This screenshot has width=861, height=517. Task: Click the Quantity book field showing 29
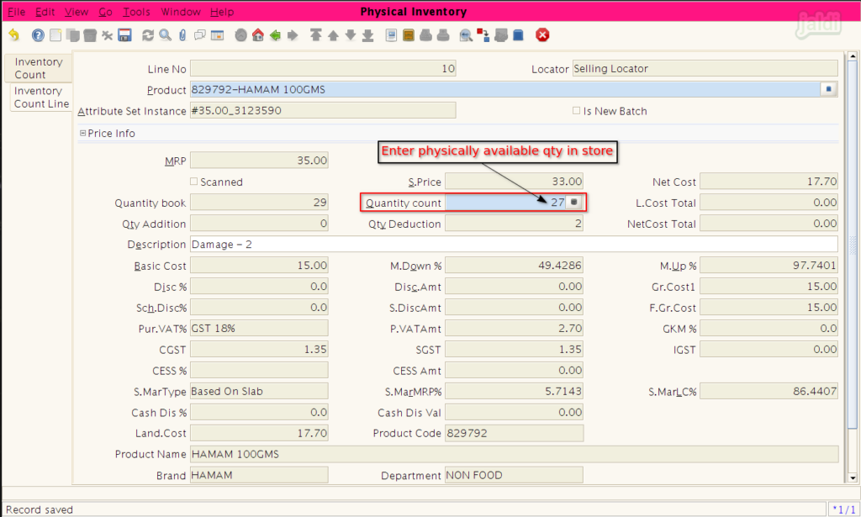tap(259, 202)
